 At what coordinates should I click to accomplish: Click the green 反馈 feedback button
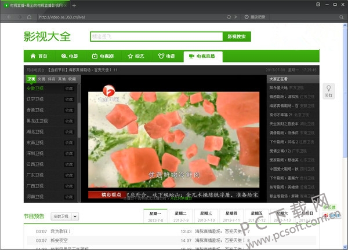329,208
